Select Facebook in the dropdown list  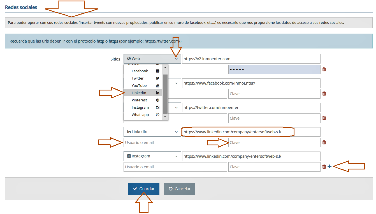tap(143, 71)
